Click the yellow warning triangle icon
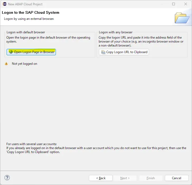The height and width of the screenshot is (185, 192). [x=6, y=64]
